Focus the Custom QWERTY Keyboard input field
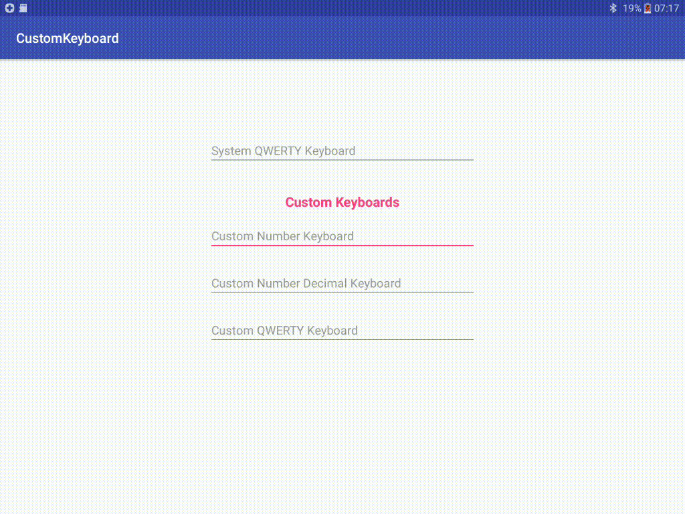 tap(342, 330)
